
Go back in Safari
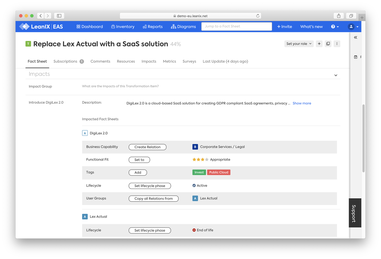point(41,16)
